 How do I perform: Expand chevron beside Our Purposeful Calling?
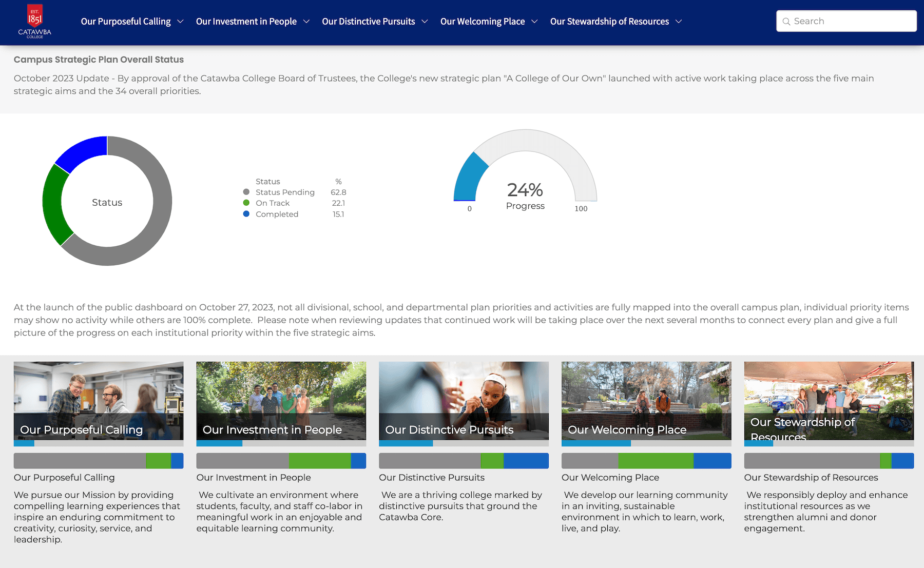180,22
